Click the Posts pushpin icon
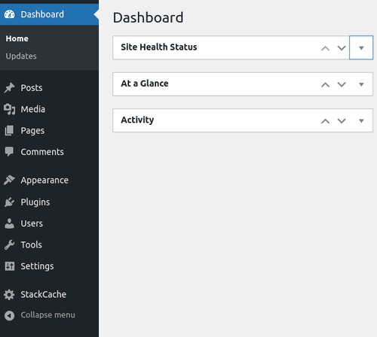 10,88
